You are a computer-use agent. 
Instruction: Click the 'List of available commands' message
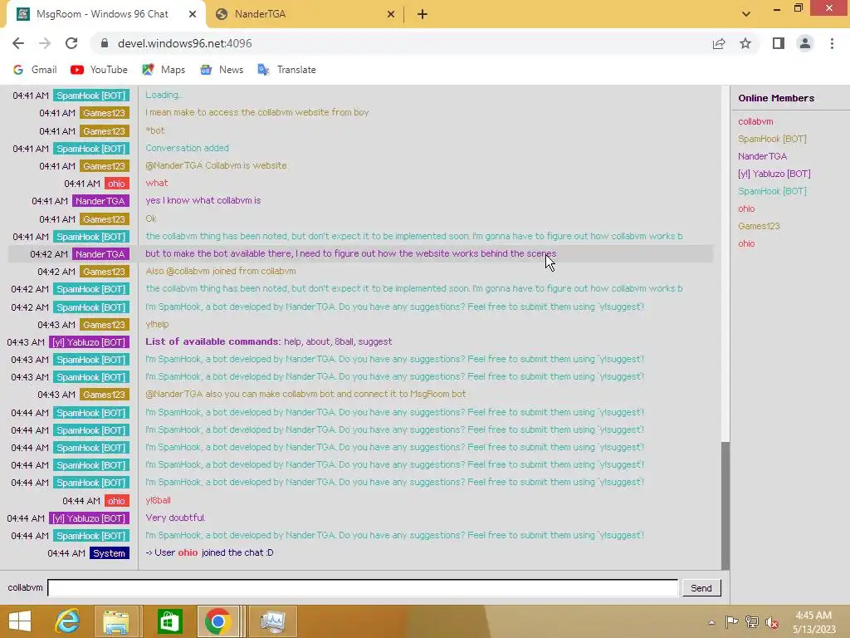pos(268,341)
